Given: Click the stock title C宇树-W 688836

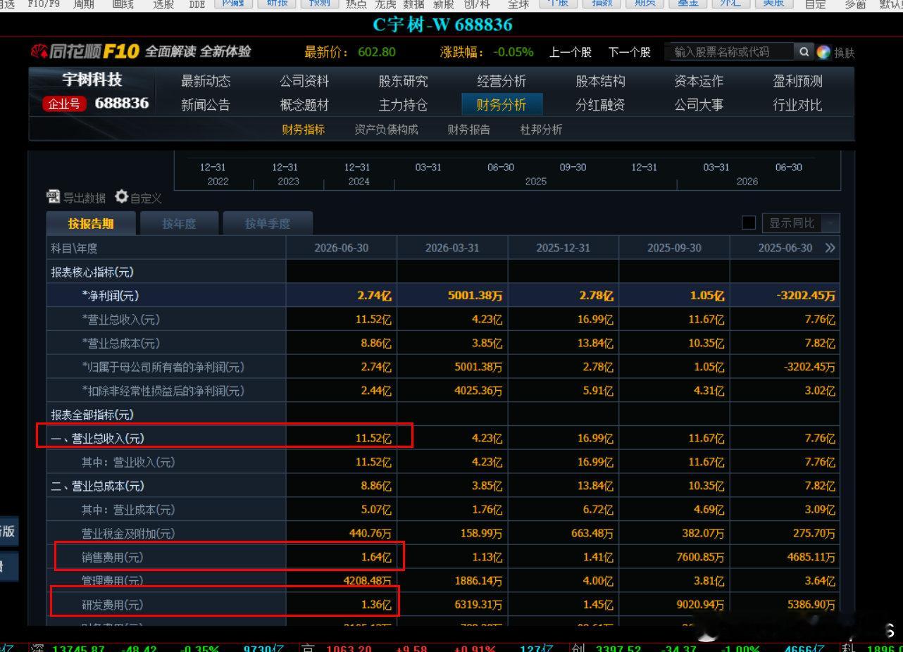Looking at the screenshot, I should pos(442,25).
